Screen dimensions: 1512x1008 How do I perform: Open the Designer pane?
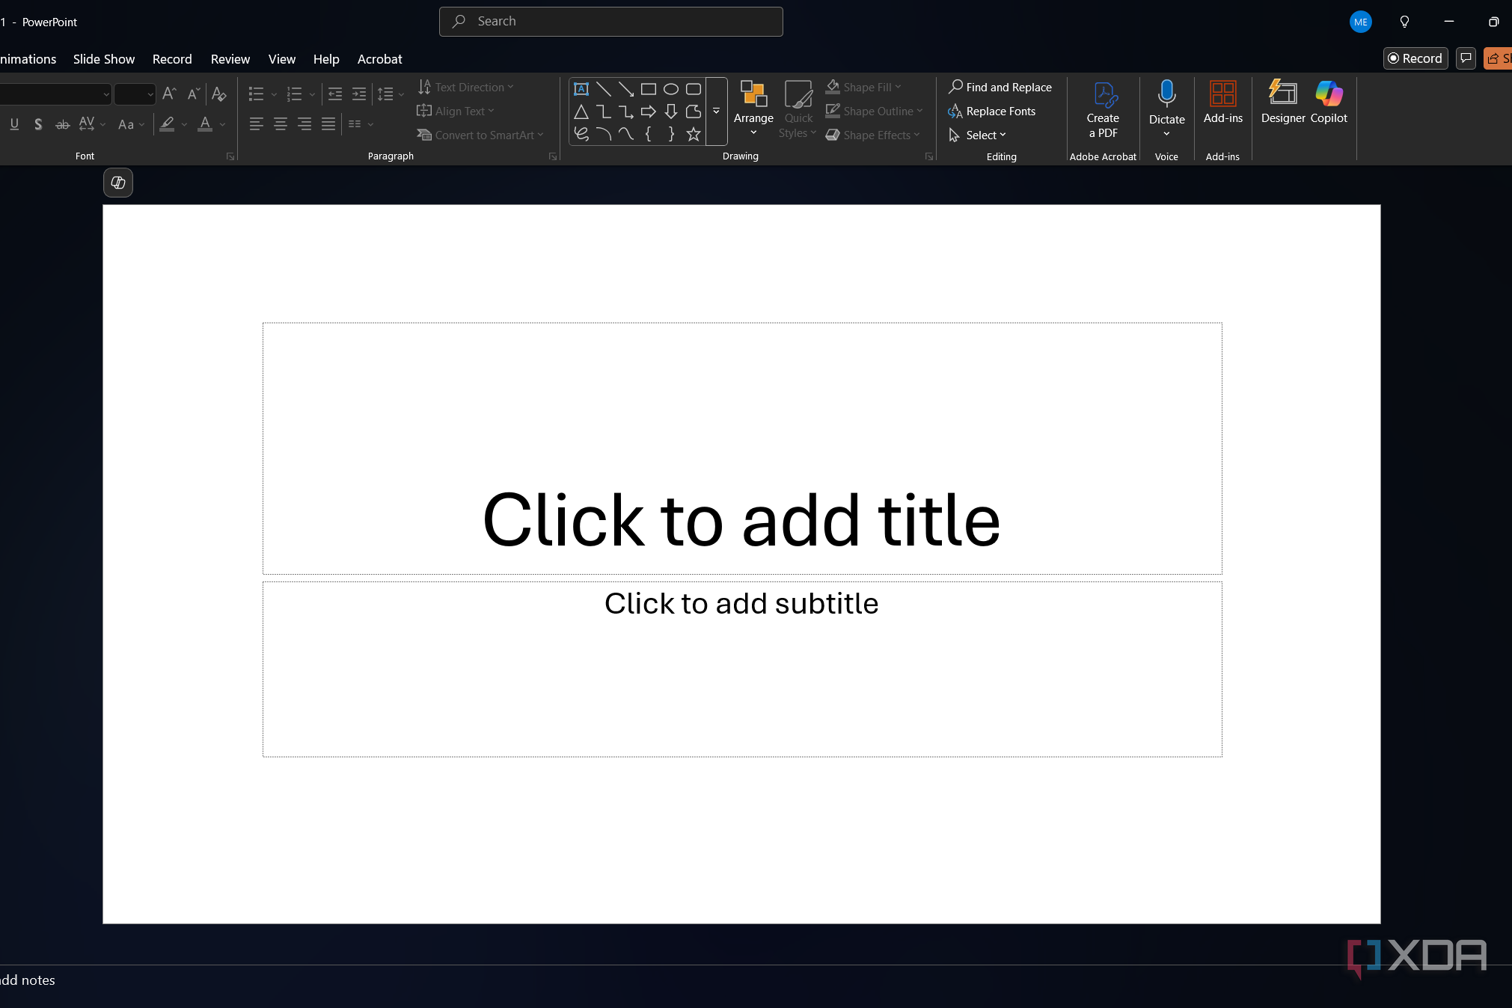[1283, 103]
